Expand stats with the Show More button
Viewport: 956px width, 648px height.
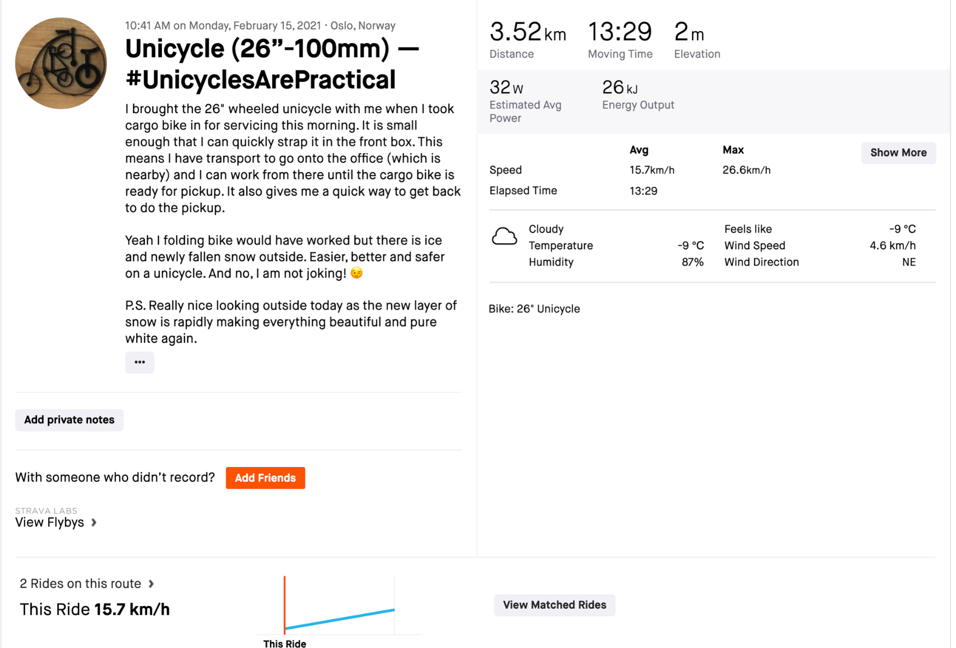[898, 153]
